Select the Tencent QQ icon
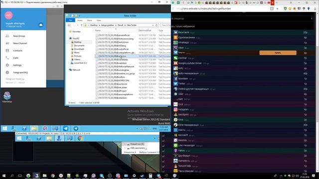Image resolution: width=319 pixels, height=179 pixels. point(175,166)
